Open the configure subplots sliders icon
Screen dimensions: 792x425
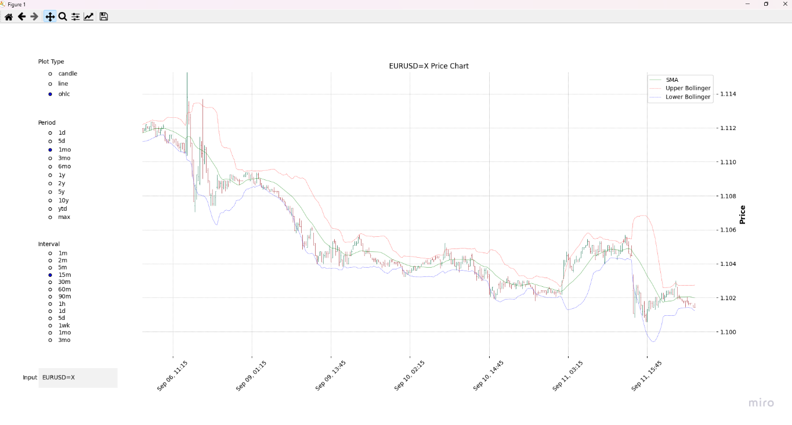75,16
